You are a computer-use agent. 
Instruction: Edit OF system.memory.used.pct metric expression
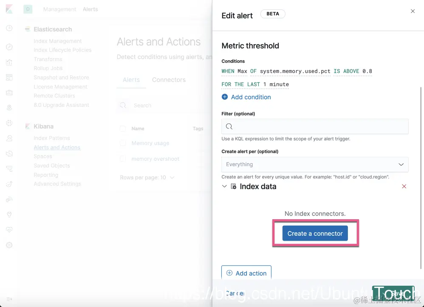pyautogui.click(x=290, y=71)
